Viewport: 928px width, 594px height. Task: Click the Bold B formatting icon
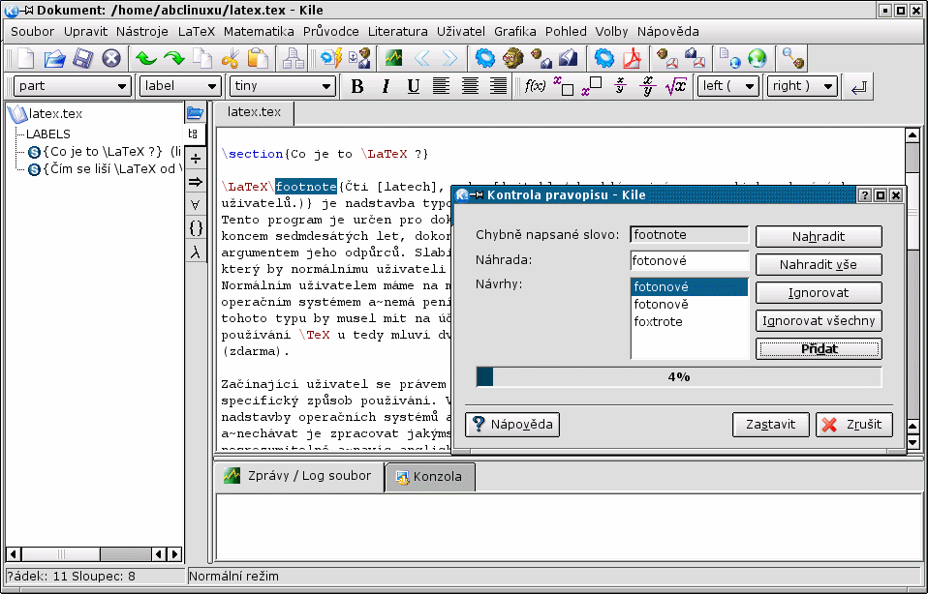click(x=356, y=86)
